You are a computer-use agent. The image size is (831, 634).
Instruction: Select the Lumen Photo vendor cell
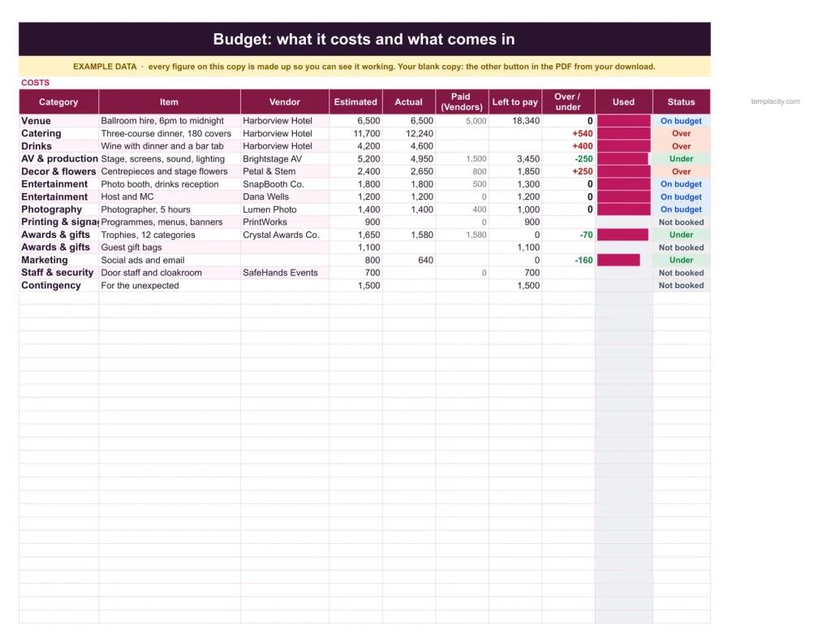coord(285,209)
